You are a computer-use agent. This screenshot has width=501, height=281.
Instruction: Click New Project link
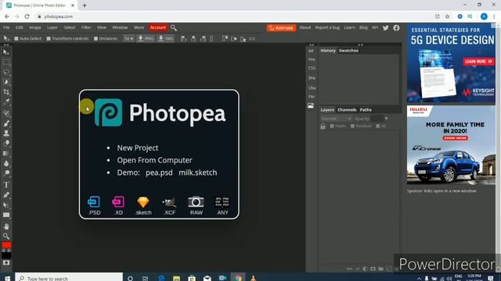click(138, 148)
